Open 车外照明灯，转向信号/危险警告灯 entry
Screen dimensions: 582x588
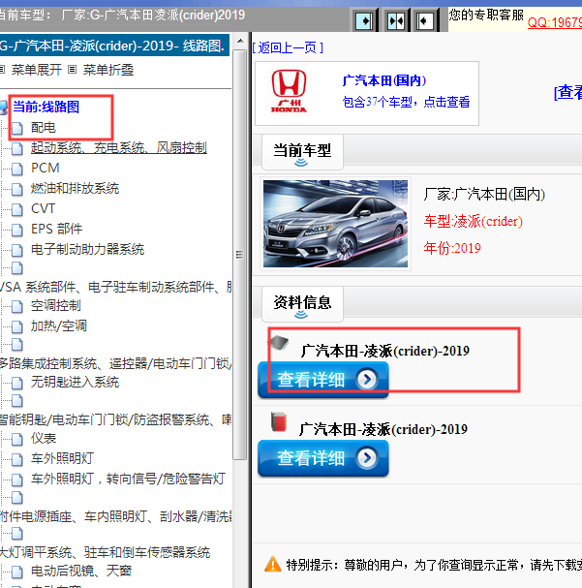128,479
